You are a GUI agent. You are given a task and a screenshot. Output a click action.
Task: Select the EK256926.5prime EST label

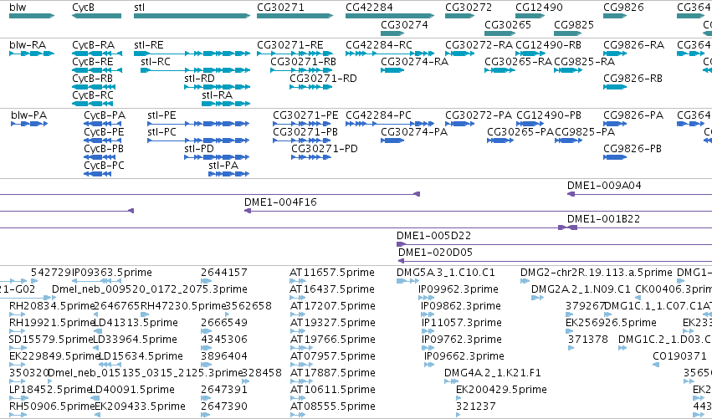611,323
